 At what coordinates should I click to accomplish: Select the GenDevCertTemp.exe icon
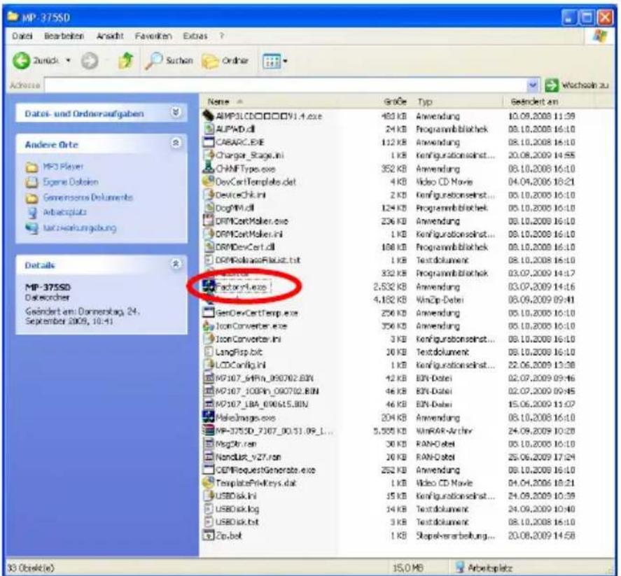(x=209, y=313)
